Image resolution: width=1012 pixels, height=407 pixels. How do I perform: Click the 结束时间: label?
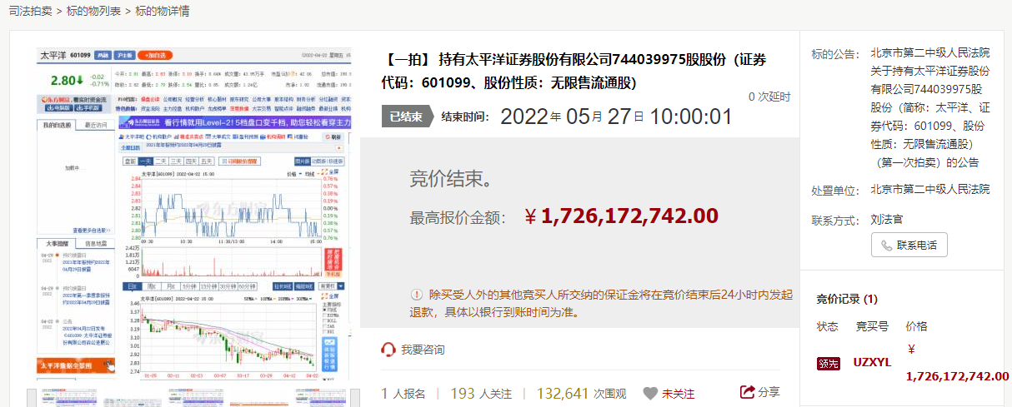(x=465, y=117)
